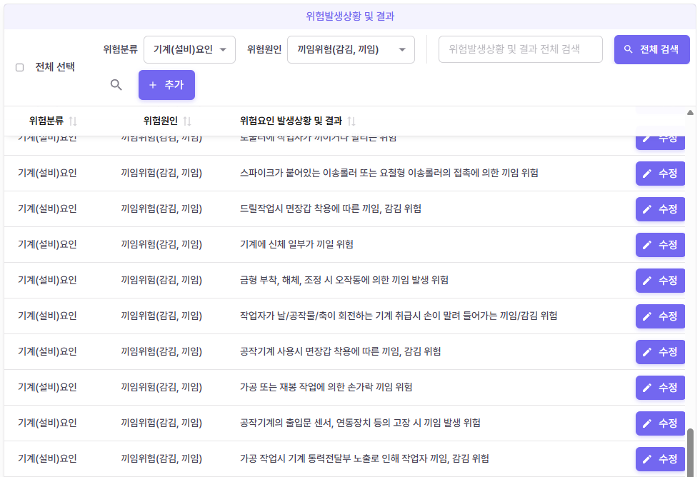Edit the 스파이크가 붙어있는 이송롤러 row
The width and height of the screenshot is (700, 477).
pyautogui.click(x=660, y=174)
